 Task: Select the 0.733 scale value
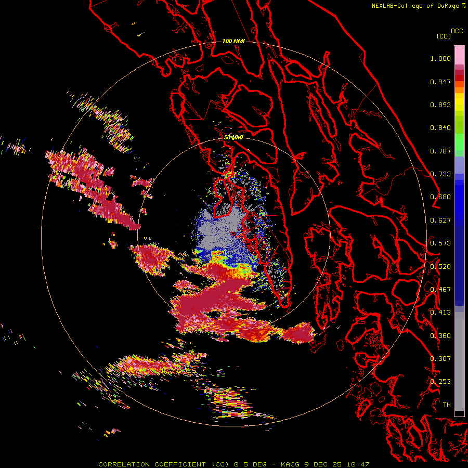coord(440,174)
